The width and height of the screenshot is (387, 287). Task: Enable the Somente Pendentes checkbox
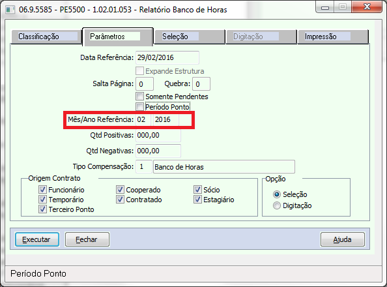pyautogui.click(x=139, y=97)
